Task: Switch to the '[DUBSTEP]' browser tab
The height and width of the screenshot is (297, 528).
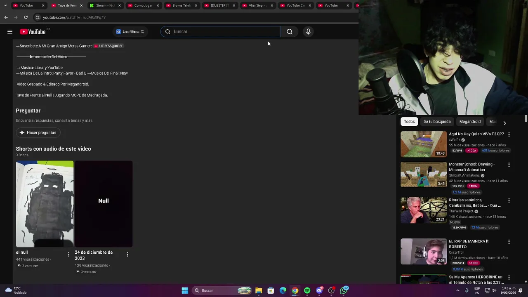Action: tap(219, 5)
